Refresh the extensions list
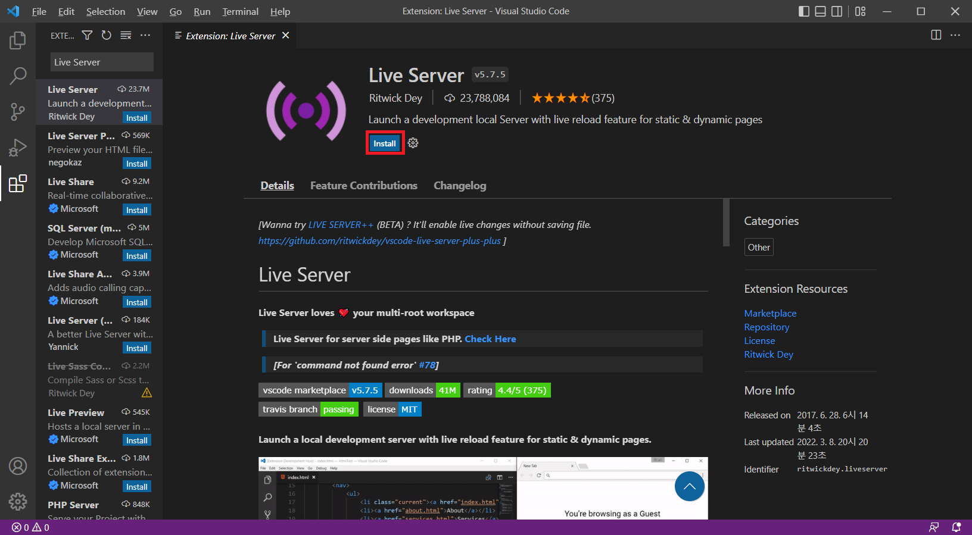This screenshot has height=535, width=972. (x=106, y=36)
